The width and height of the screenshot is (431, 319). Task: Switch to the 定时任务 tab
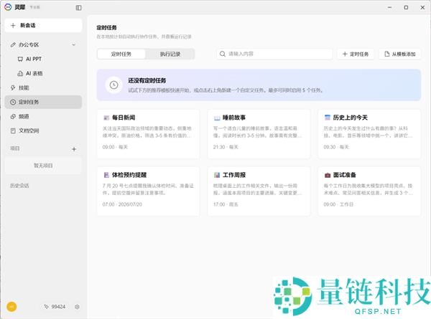121,54
